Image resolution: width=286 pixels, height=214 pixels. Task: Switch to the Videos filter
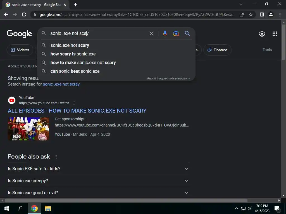pyautogui.click(x=20, y=50)
